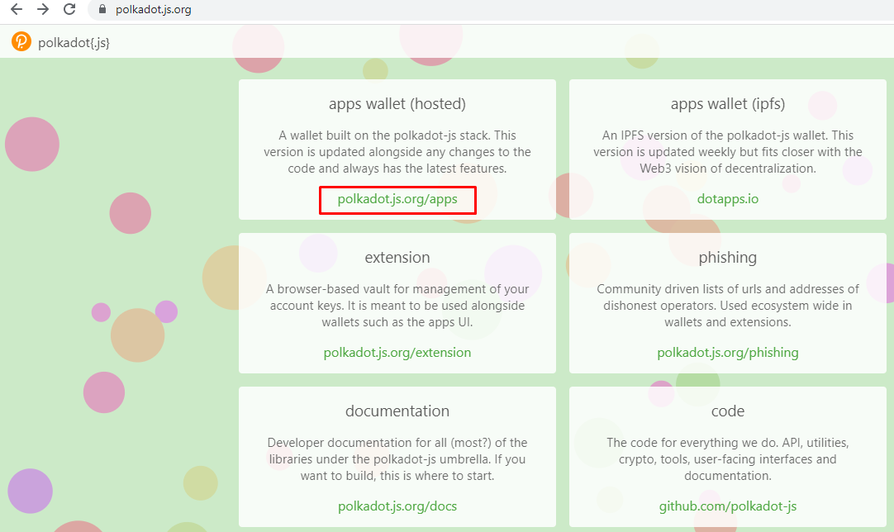Click the orange polkadot logo icon
Screen dimensions: 894x532
coord(21,41)
